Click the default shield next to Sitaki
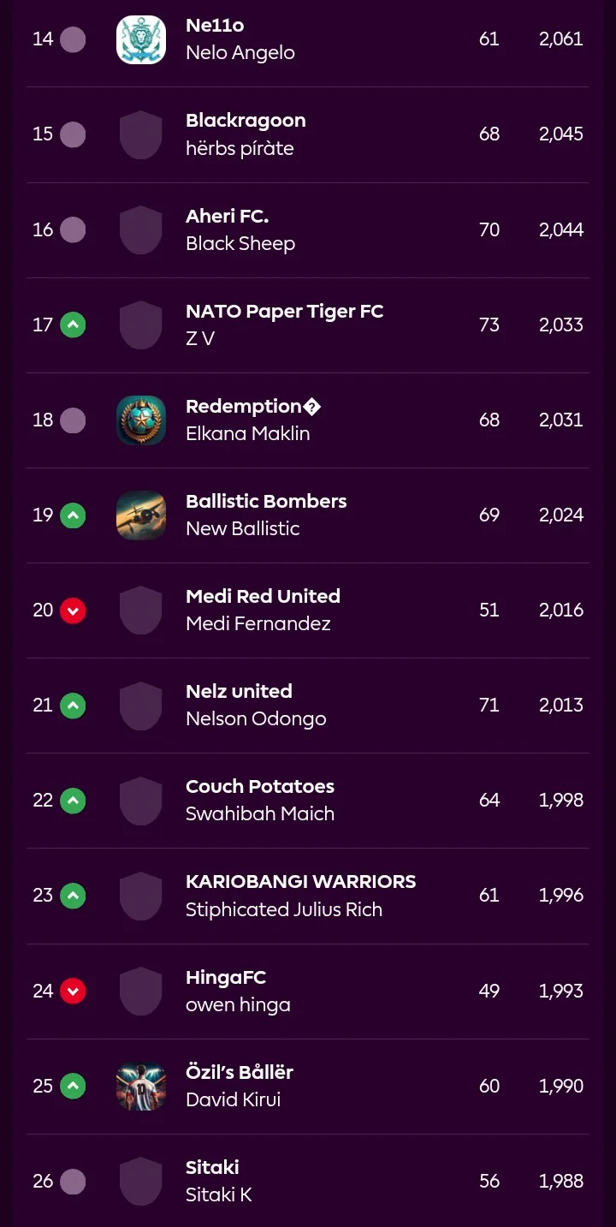 [141, 1182]
